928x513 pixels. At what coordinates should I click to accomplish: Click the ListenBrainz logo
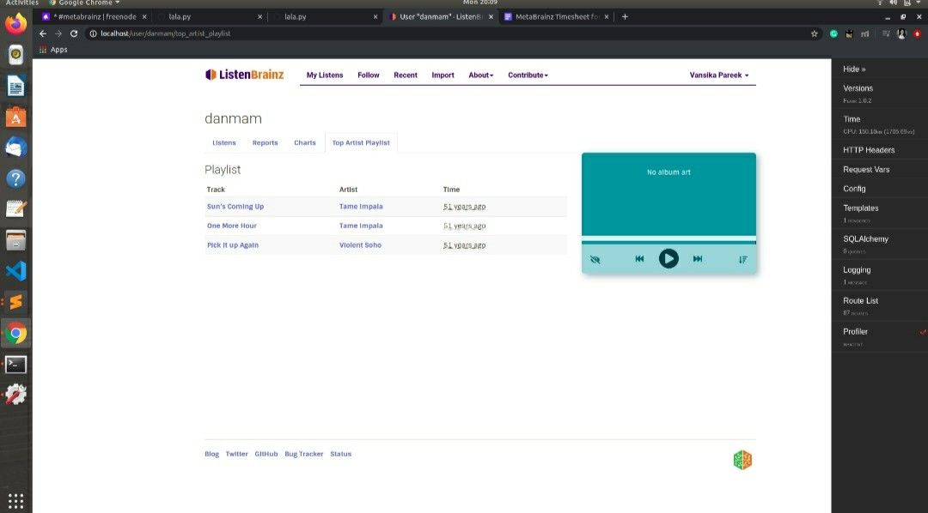coord(244,75)
